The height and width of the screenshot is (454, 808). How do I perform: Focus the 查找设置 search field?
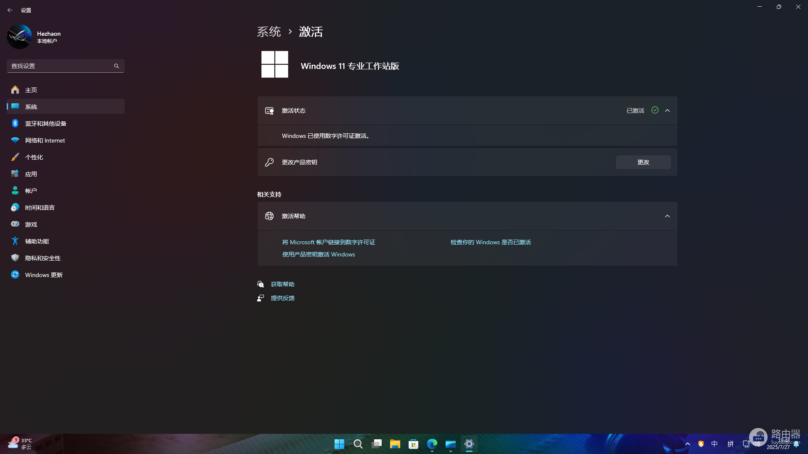tap(66, 66)
